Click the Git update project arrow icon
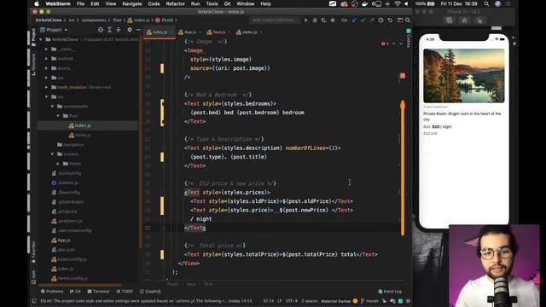The height and width of the screenshot is (307, 546). (354, 20)
